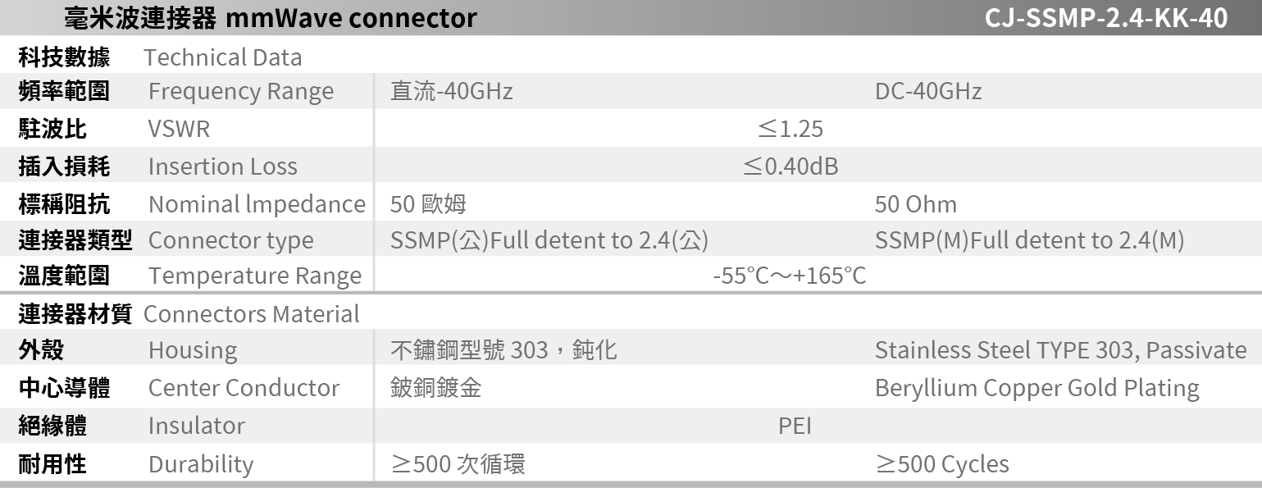Screen dimensions: 1262x488
Task: Click the VSWR row label
Action: (179, 129)
